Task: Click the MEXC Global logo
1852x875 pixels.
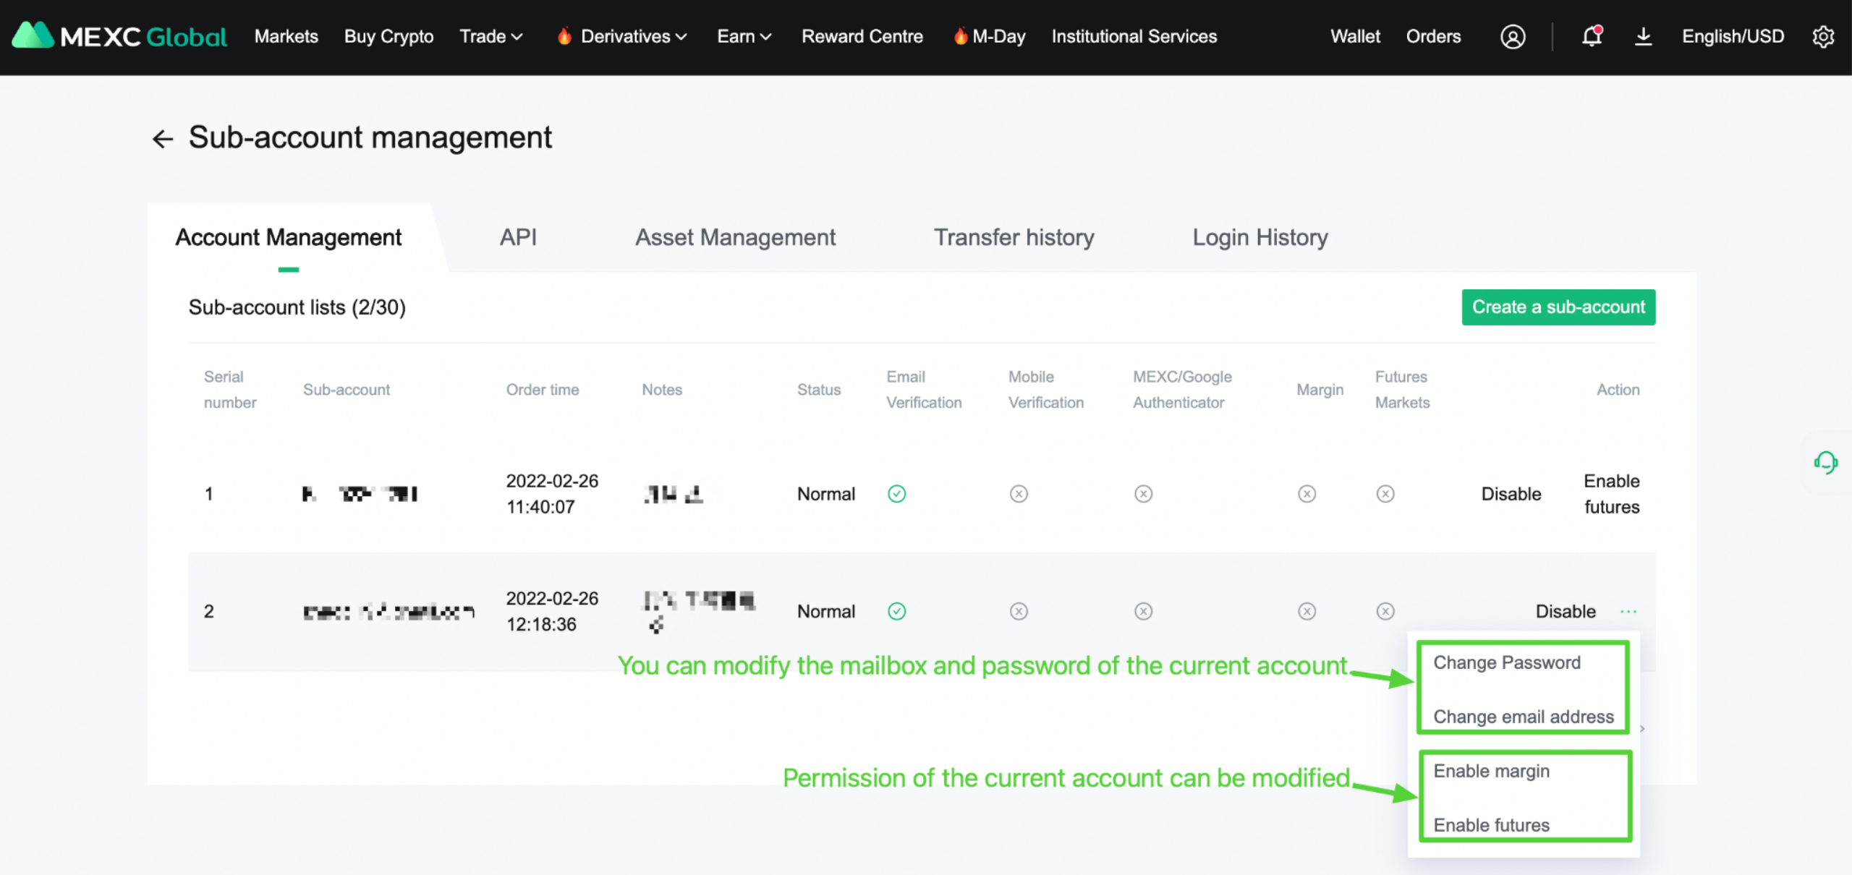Action: click(119, 36)
